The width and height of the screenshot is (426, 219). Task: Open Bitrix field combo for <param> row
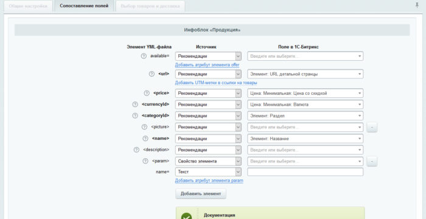point(305,161)
